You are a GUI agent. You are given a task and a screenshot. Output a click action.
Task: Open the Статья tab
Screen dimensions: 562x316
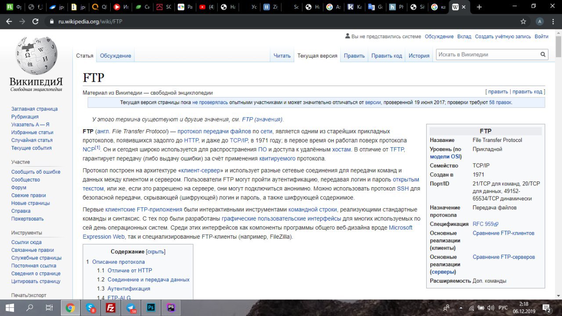pos(85,56)
